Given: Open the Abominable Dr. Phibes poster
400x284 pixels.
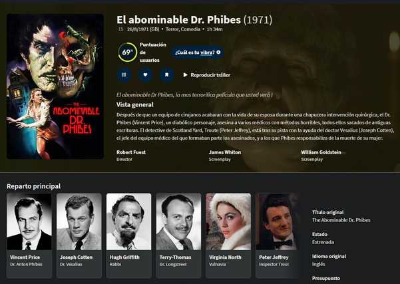Looking at the screenshot, I should 55,86.
